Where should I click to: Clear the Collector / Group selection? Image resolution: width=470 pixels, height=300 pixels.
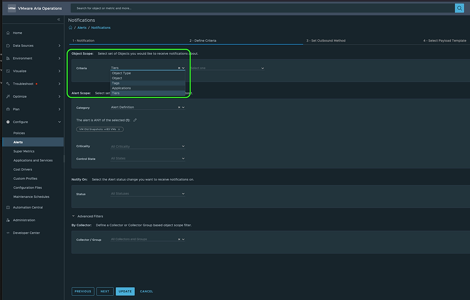point(179,239)
